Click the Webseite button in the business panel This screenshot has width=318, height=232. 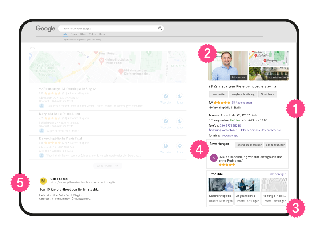pyautogui.click(x=218, y=94)
